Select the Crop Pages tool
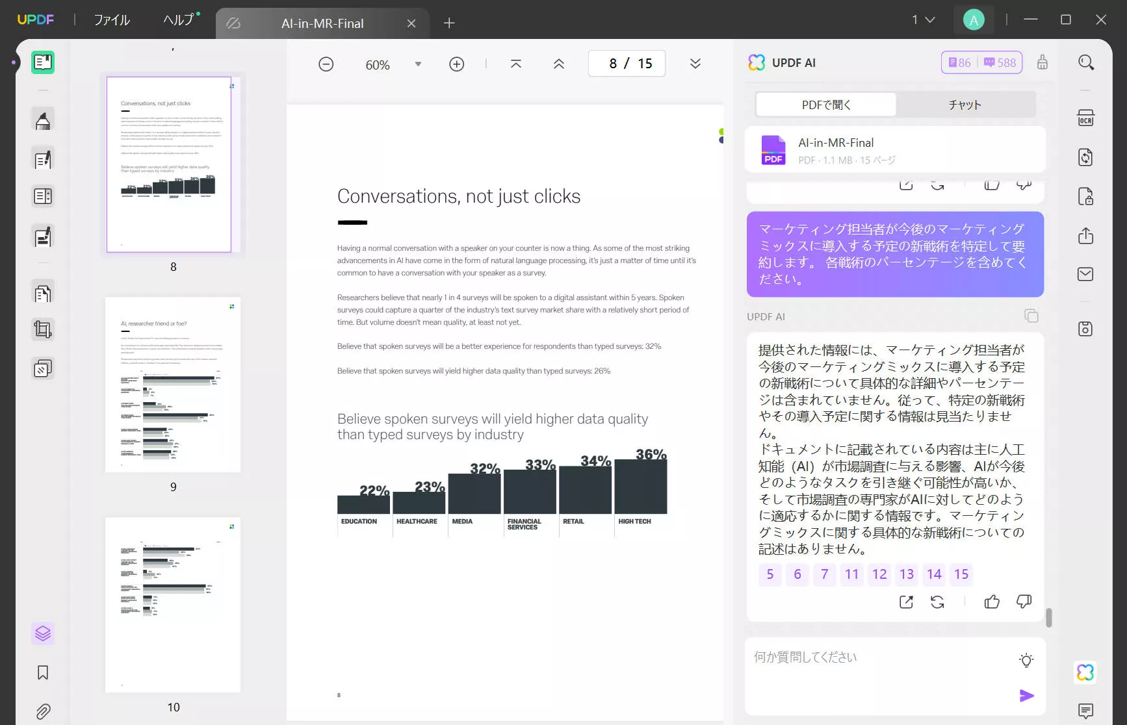The image size is (1127, 725). click(x=43, y=330)
